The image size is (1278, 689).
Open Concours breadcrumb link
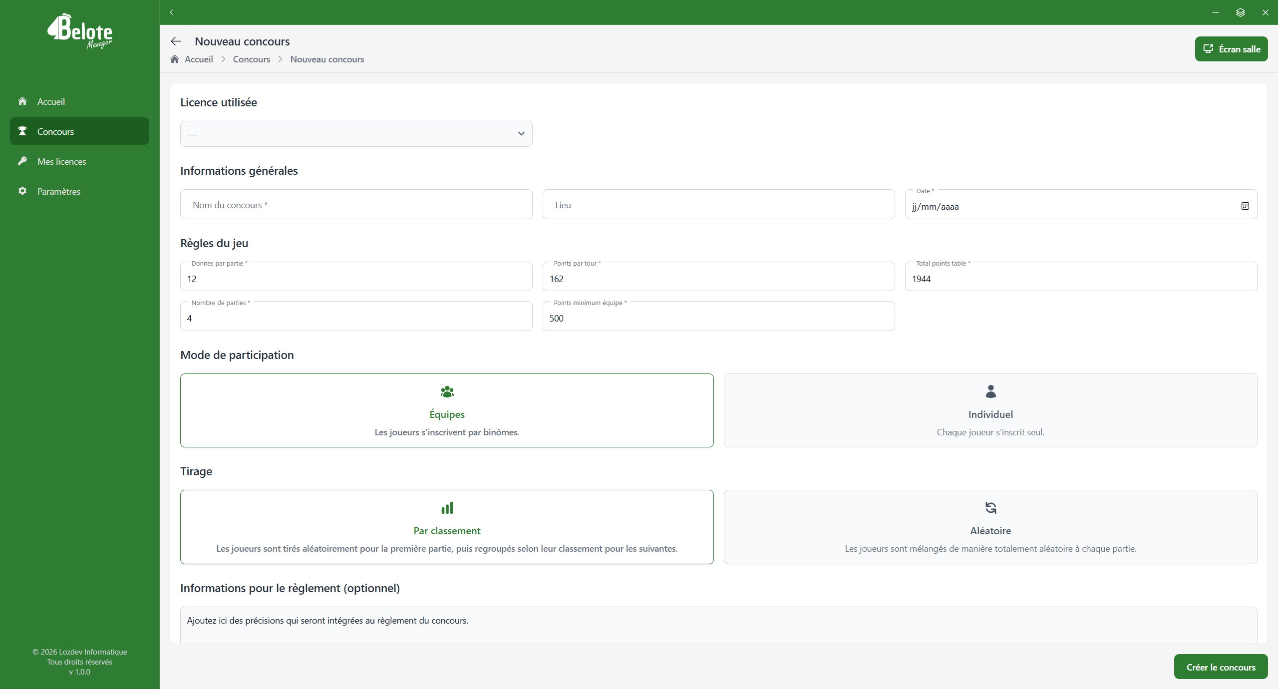point(252,59)
